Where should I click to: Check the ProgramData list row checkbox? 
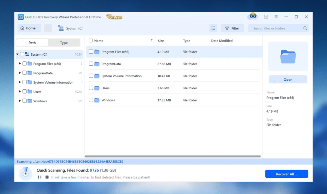[91, 64]
